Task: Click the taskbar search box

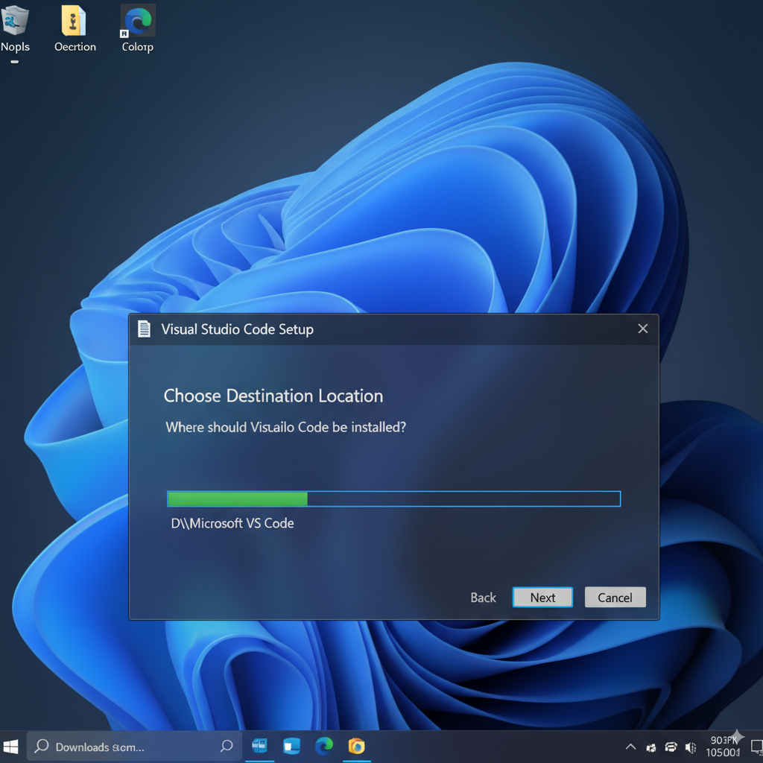Action: 134,747
